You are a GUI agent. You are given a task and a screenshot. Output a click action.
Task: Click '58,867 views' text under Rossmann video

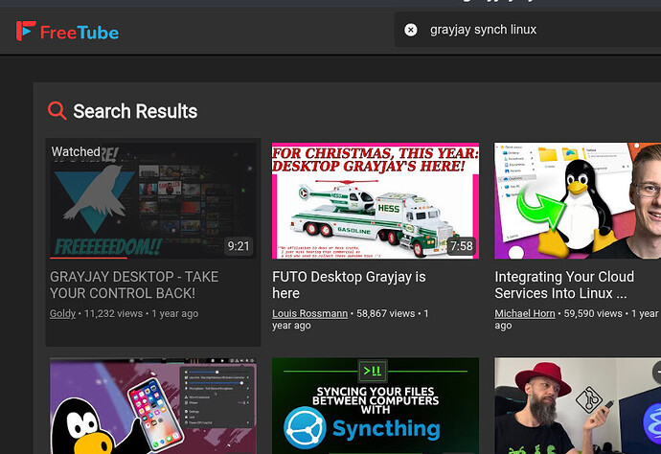click(386, 313)
